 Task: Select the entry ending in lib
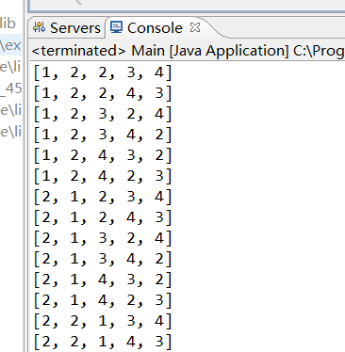coord(8,24)
